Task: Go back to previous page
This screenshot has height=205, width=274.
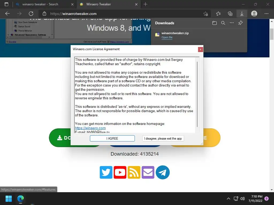Action: [7, 14]
